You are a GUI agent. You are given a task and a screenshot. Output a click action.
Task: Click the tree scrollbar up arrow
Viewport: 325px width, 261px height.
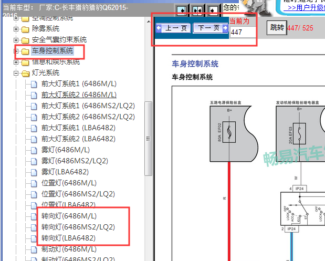tap(149, 22)
